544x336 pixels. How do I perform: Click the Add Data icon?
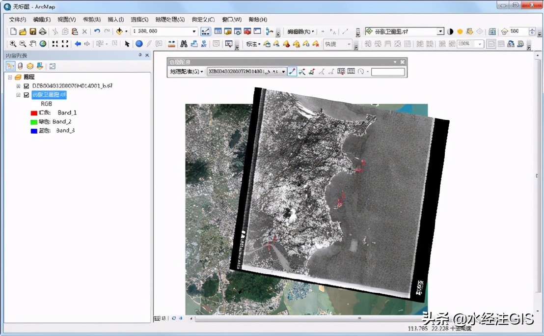pyautogui.click(x=119, y=31)
